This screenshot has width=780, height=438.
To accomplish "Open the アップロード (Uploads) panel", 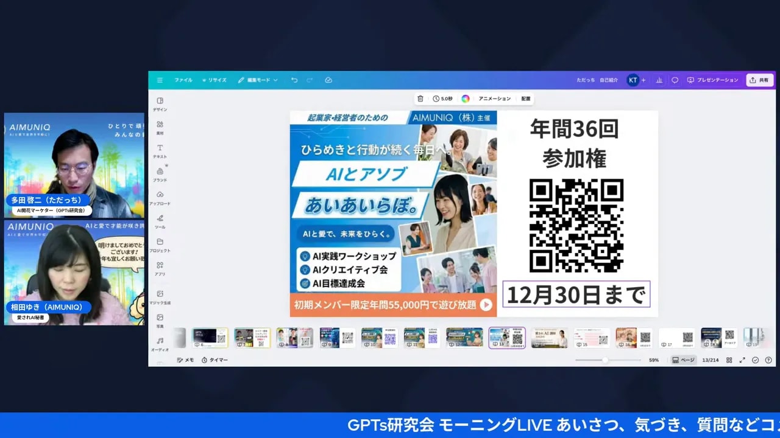I will pos(160,198).
